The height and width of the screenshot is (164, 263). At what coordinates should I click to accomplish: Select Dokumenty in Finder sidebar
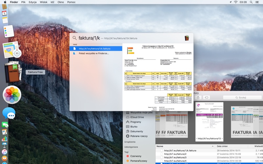pyautogui.click(x=134, y=132)
